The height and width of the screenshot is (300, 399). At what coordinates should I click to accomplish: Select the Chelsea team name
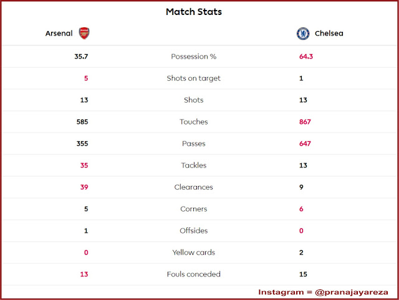[x=329, y=33]
